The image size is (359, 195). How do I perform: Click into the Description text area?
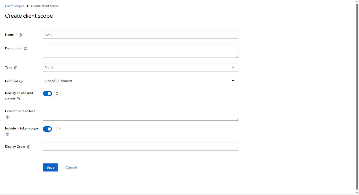(141, 51)
